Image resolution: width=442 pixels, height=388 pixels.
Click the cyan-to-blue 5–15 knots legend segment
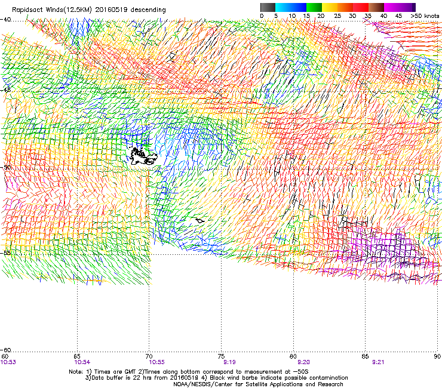pos(291,7)
